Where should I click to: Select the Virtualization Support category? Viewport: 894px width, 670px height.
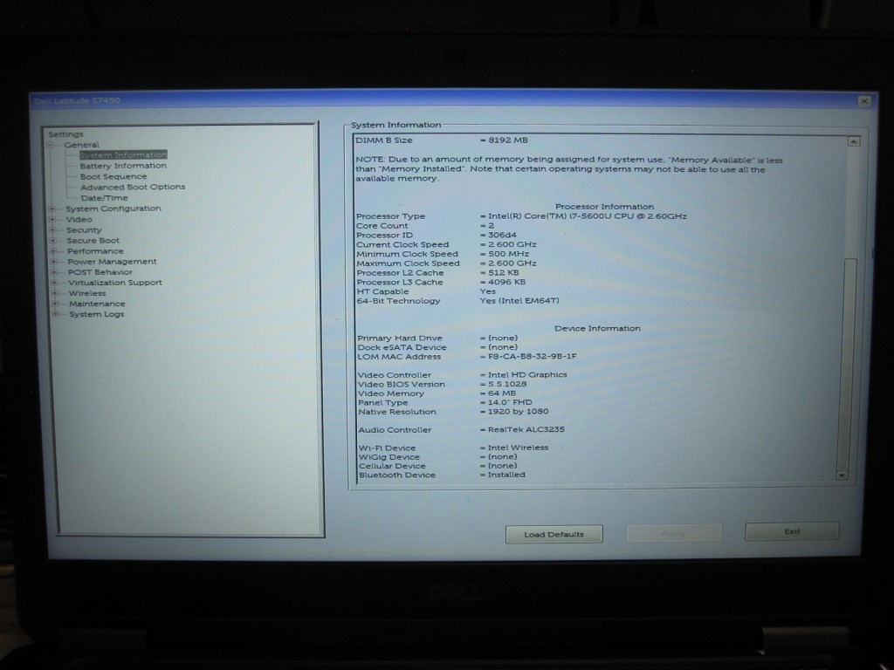pos(115,283)
